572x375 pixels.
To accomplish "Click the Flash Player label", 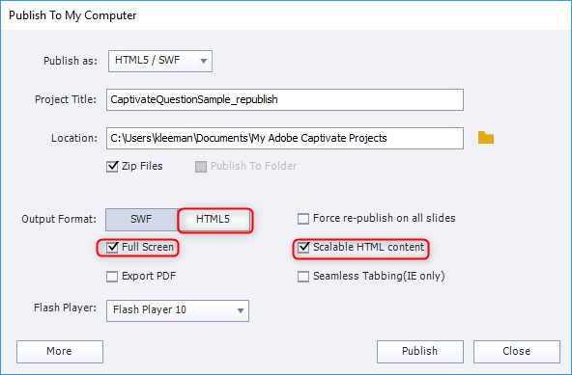I will coord(65,308).
